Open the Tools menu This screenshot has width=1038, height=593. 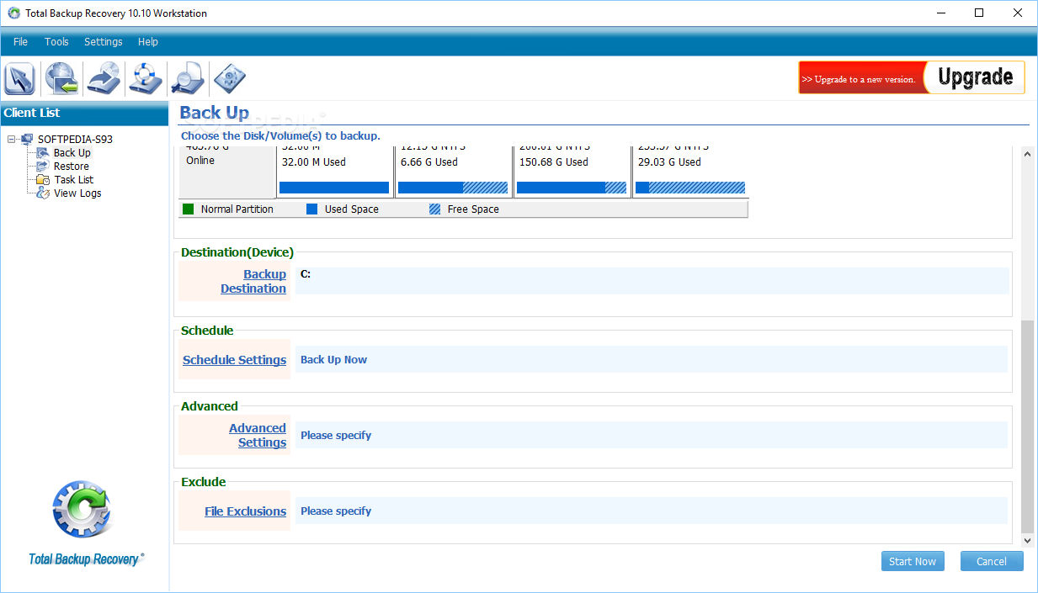point(56,42)
